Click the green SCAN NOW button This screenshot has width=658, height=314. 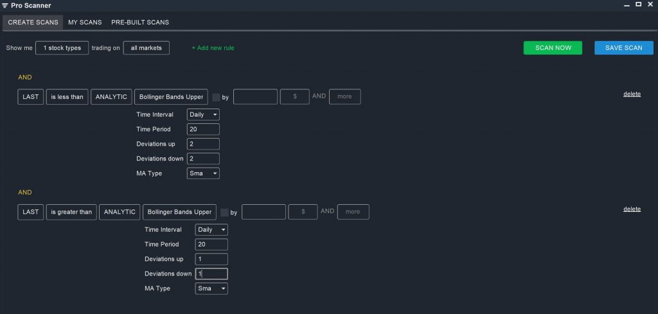553,48
